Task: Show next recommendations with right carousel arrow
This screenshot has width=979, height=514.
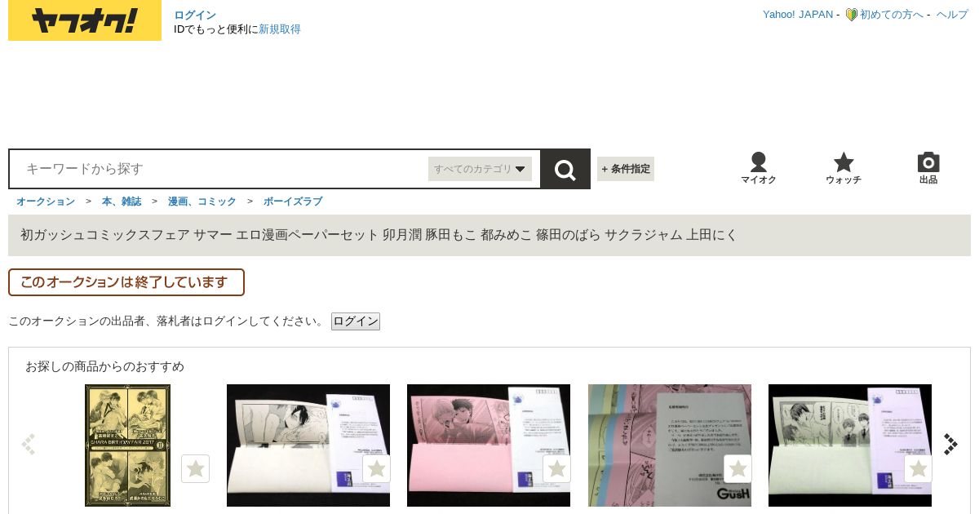Action: [x=950, y=444]
